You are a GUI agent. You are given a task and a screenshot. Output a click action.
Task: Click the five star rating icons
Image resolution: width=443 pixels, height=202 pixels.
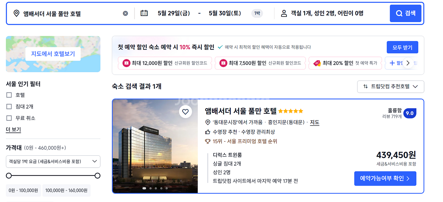click(291, 111)
